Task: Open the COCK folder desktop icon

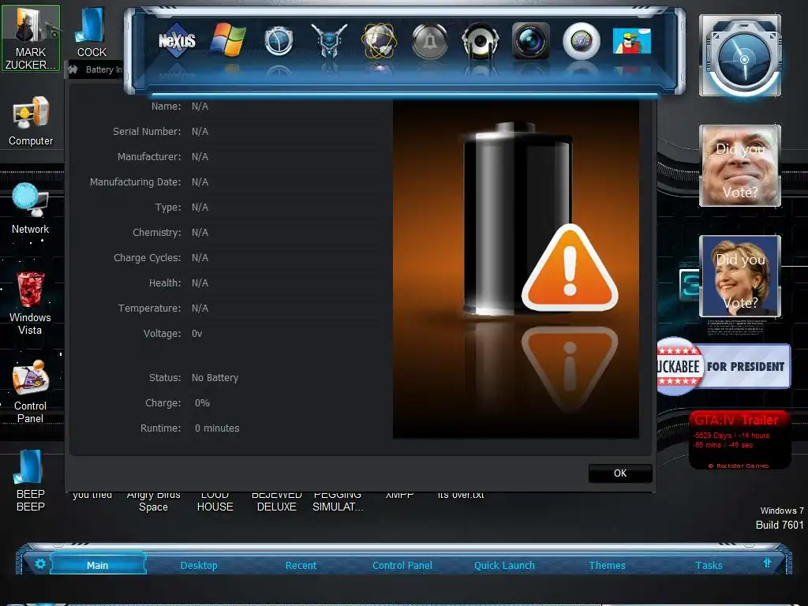Action: [92, 32]
